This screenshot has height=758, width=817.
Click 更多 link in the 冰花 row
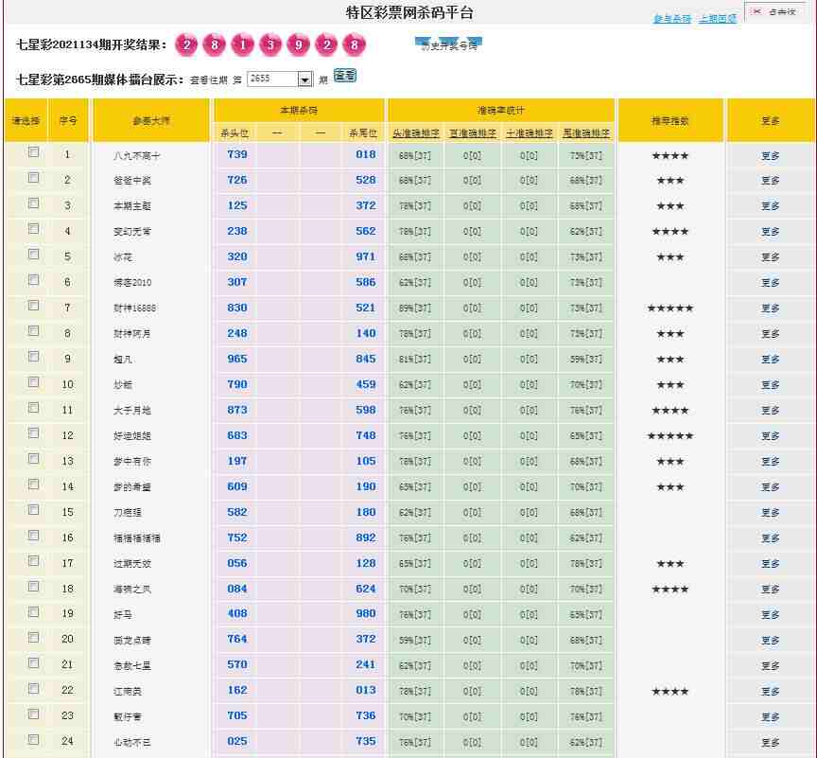(770, 257)
